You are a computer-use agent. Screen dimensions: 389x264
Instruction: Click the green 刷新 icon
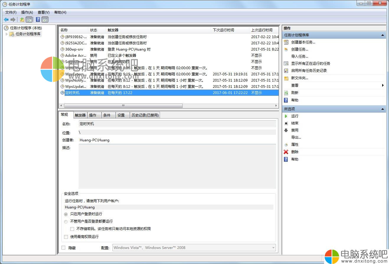[x=286, y=93]
